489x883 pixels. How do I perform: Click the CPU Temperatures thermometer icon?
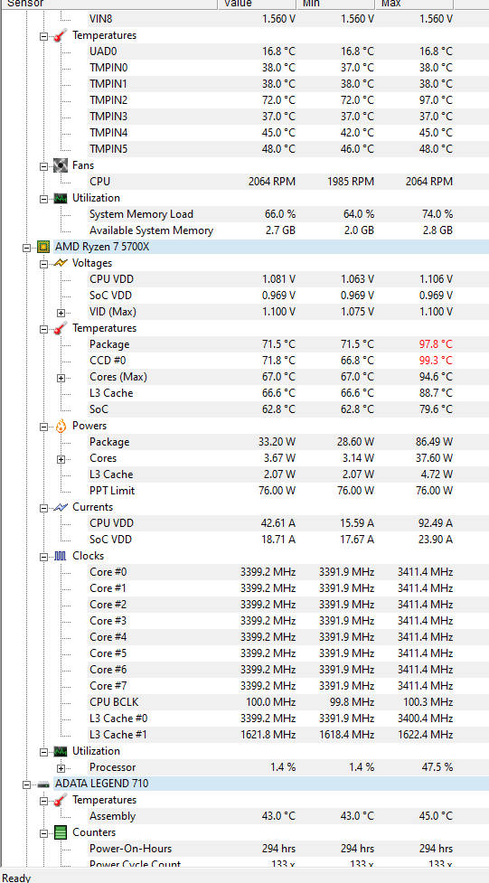(x=61, y=328)
